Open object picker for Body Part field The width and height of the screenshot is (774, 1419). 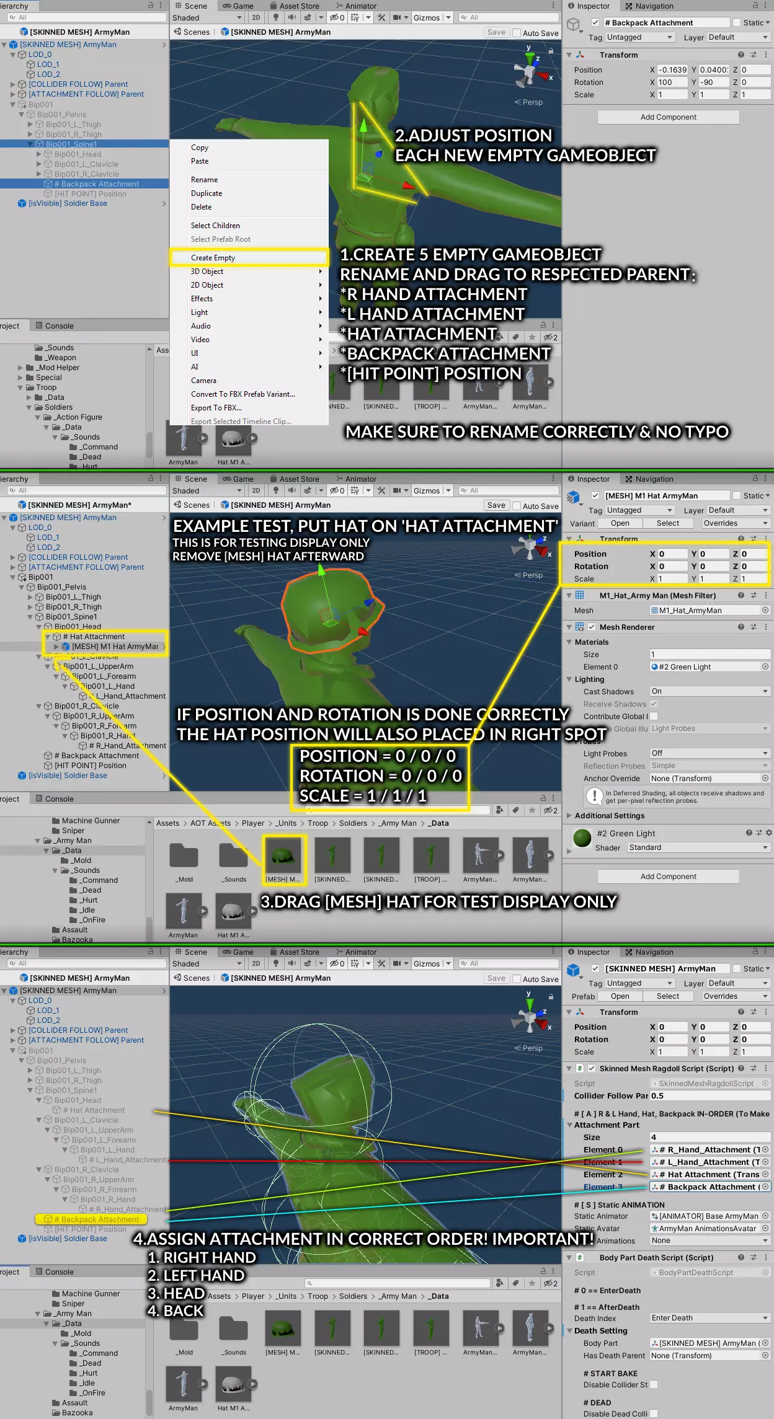[x=765, y=1343]
